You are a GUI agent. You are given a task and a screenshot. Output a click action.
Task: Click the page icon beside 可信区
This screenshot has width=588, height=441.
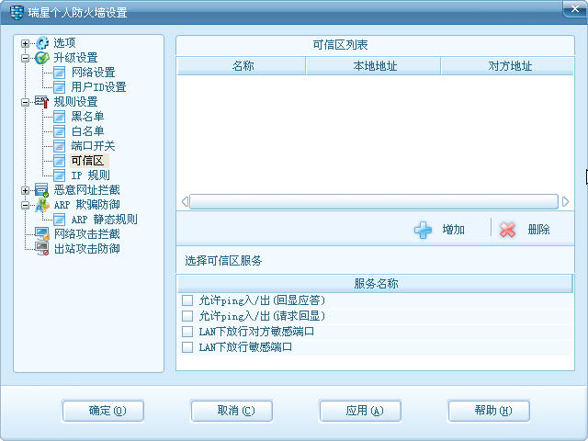coord(59,161)
